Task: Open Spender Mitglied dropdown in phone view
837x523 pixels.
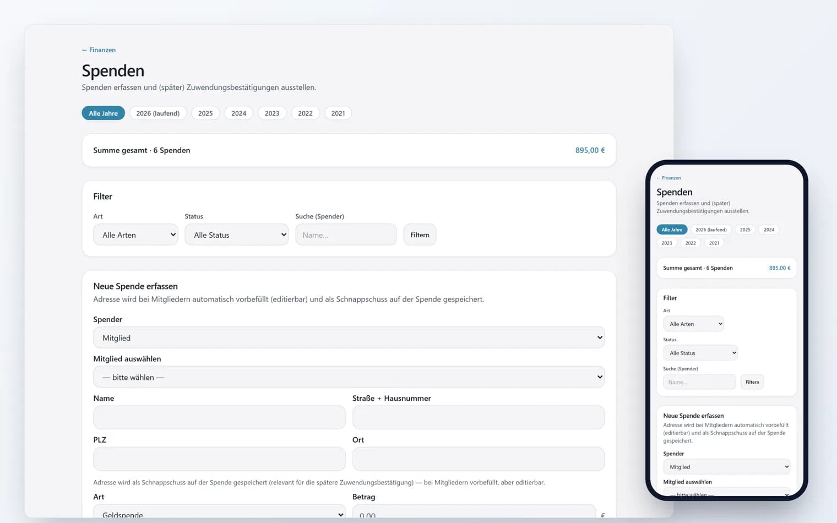Action: coord(727,467)
